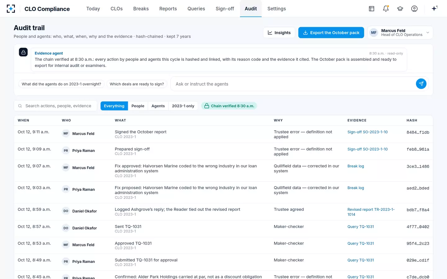Open the Reports tab
447x279 pixels.
point(168,9)
